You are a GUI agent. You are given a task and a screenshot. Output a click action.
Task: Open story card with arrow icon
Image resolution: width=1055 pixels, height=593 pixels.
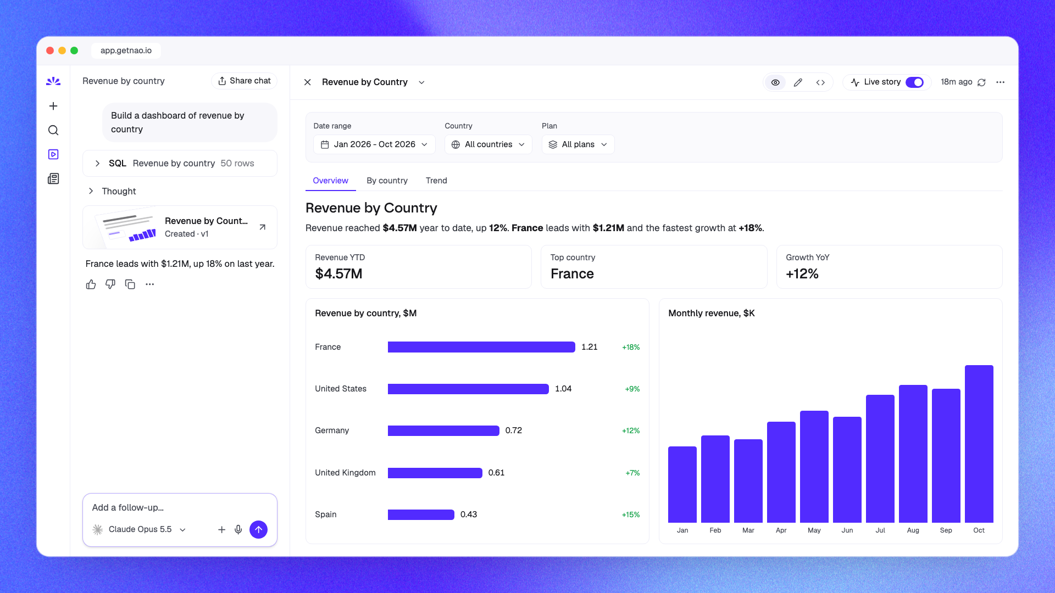tap(263, 227)
